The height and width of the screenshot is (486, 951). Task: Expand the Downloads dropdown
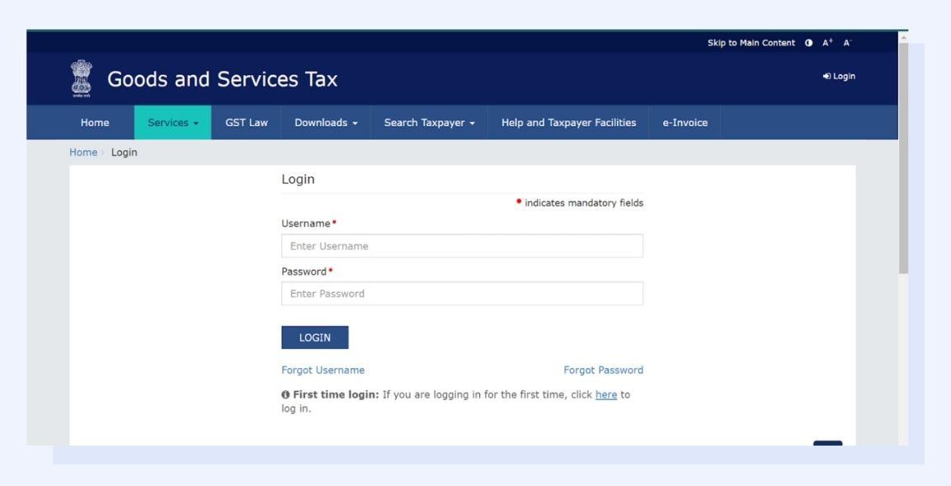[325, 121]
